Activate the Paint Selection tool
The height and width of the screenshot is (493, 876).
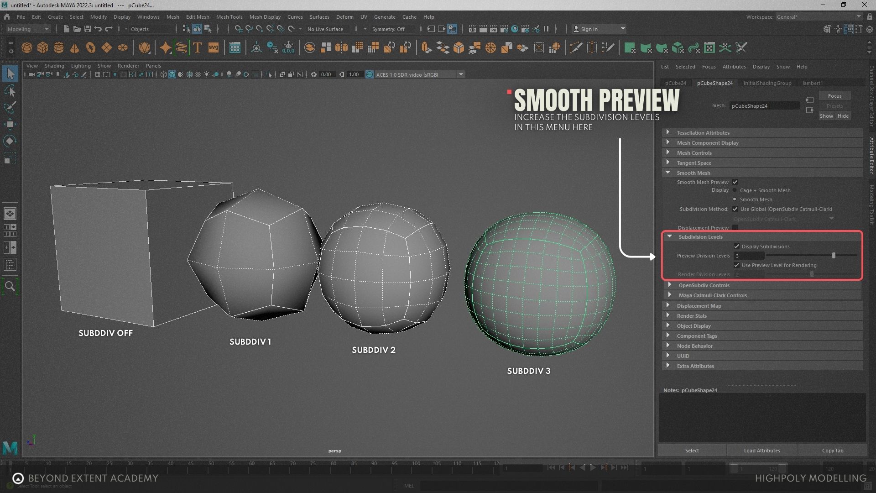tap(10, 107)
